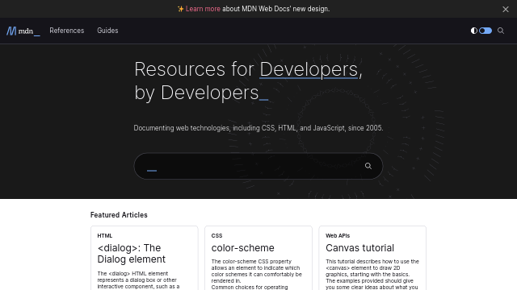The image size is (517, 290).
Task: Click the Documenting web technologies tagline
Action: (258, 128)
